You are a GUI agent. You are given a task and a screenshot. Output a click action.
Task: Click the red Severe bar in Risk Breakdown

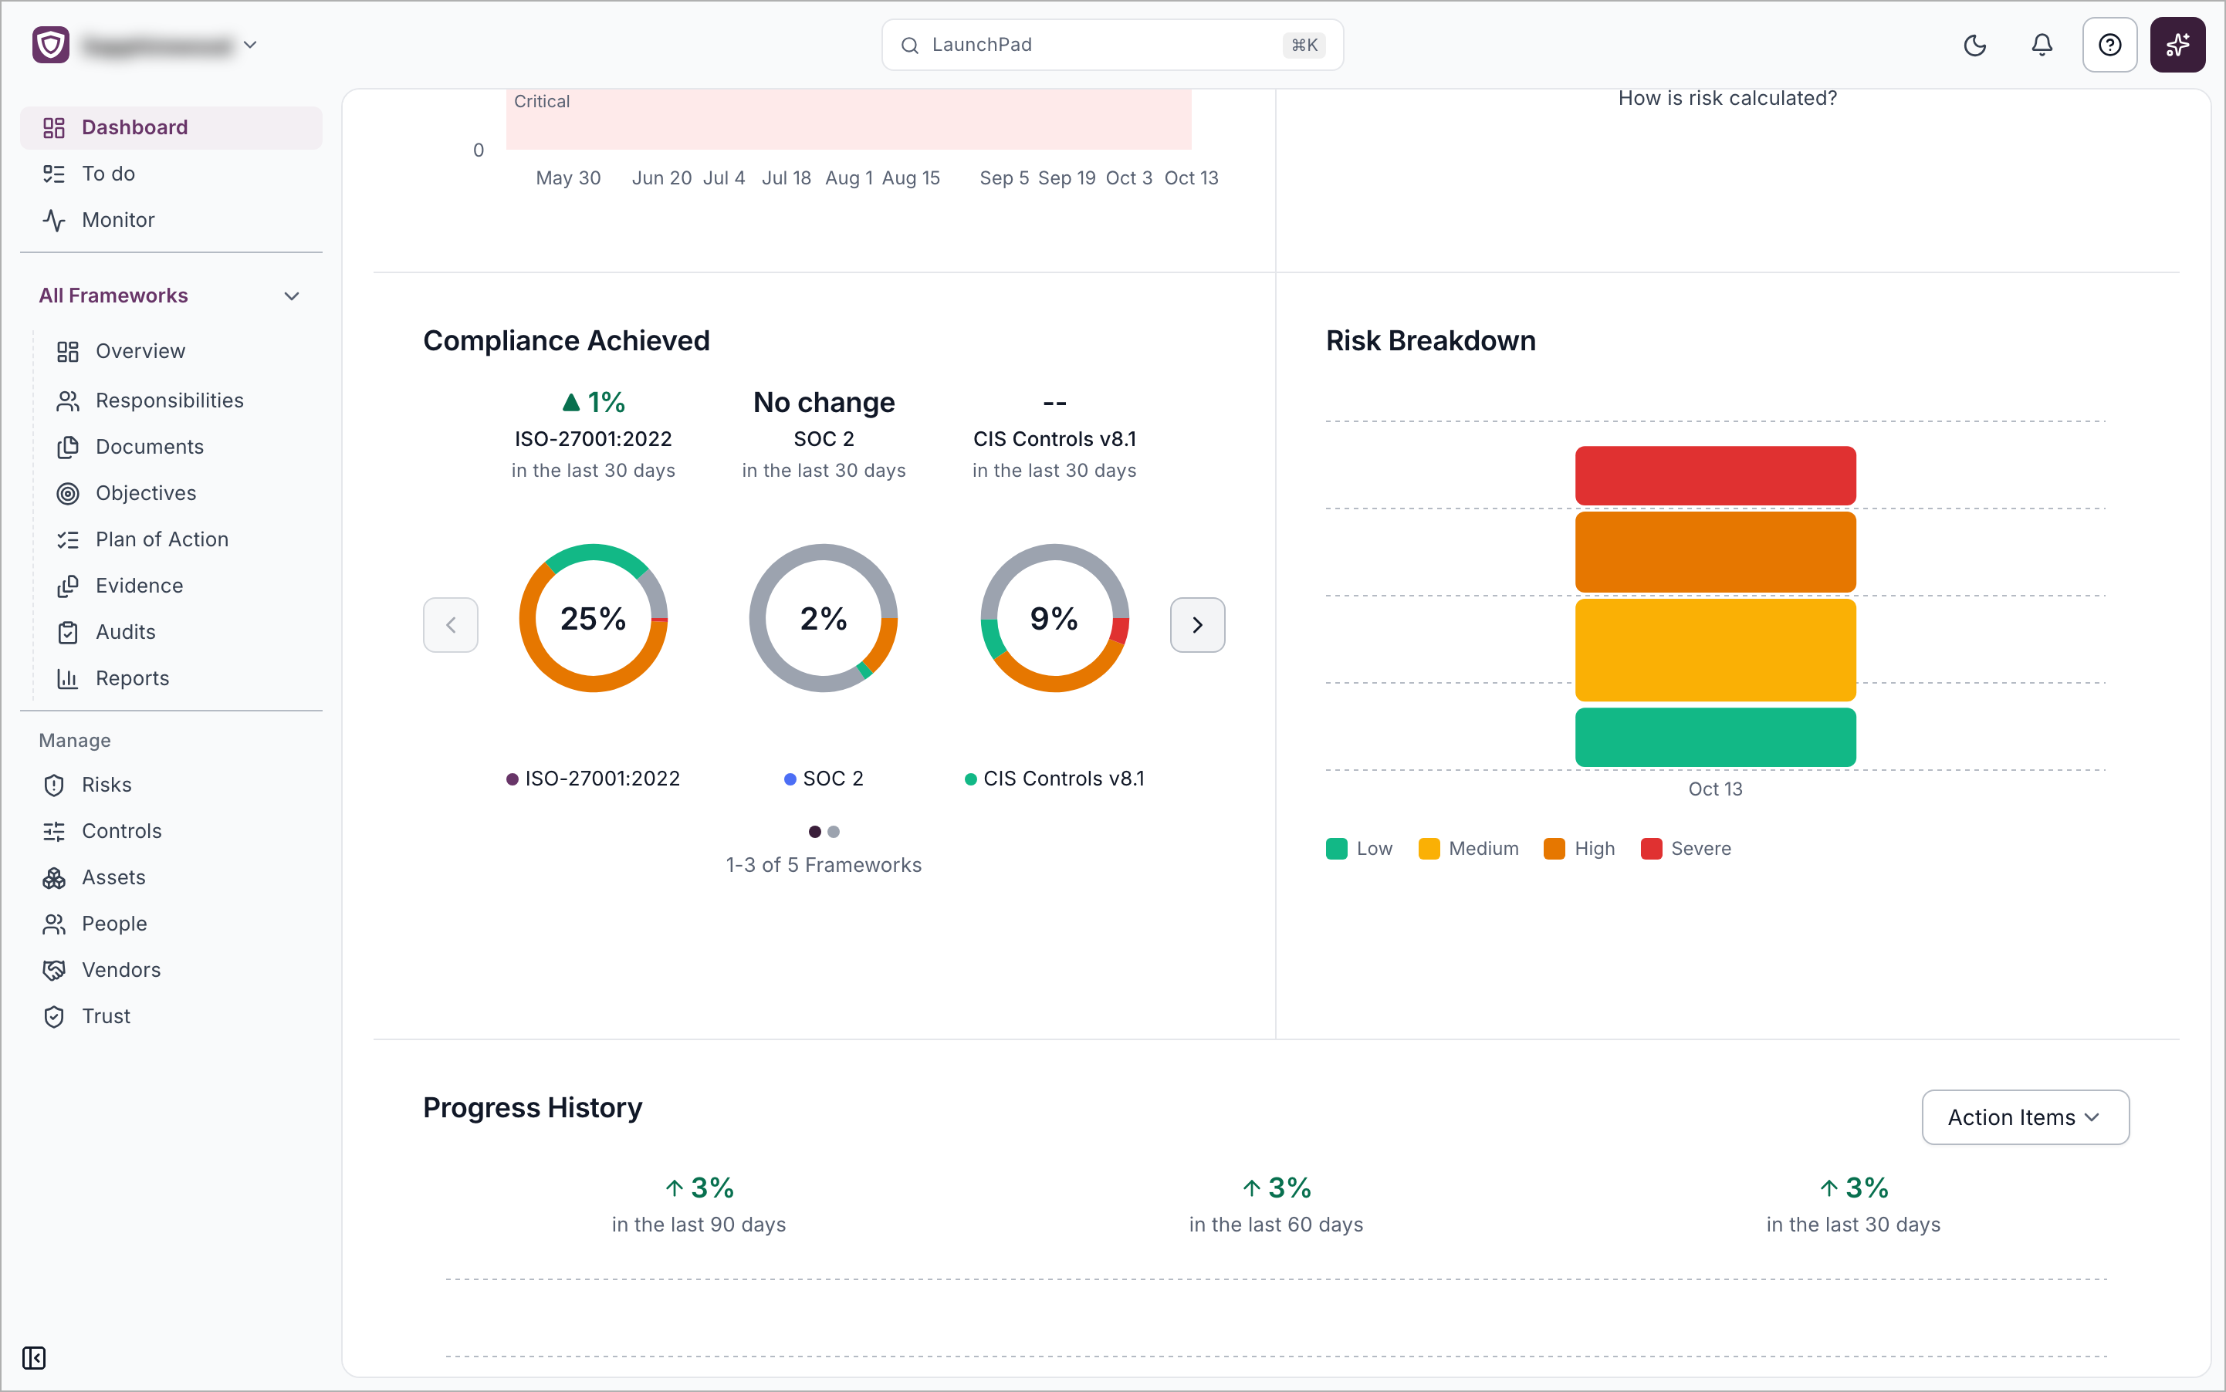(1715, 475)
